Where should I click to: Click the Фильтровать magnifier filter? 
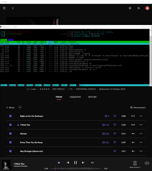click(x=131, y=107)
